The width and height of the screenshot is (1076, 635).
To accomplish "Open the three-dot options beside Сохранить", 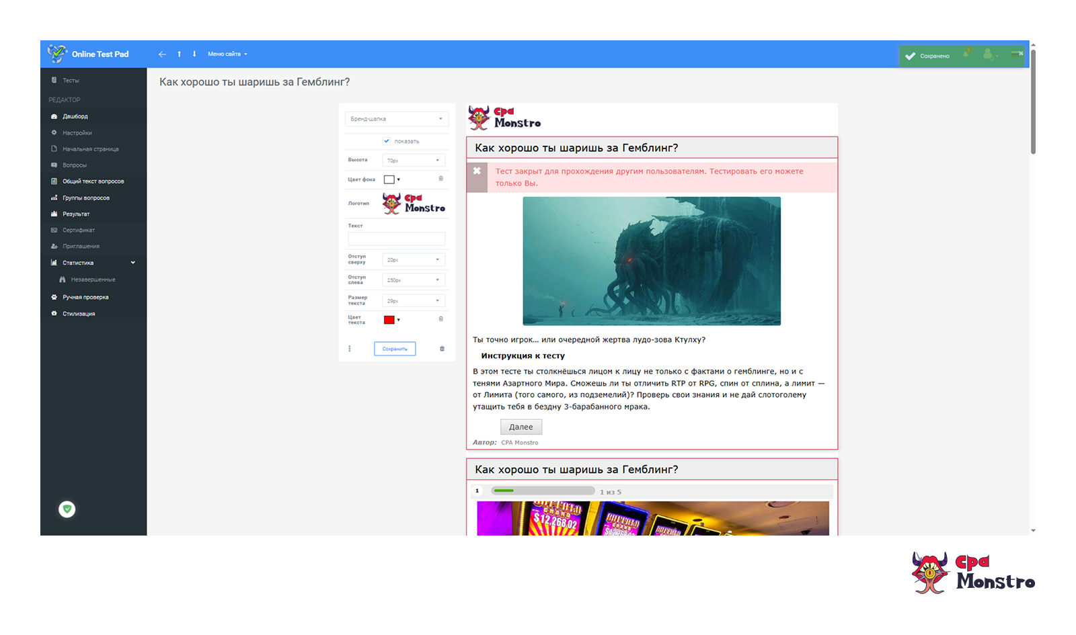I will (x=349, y=349).
